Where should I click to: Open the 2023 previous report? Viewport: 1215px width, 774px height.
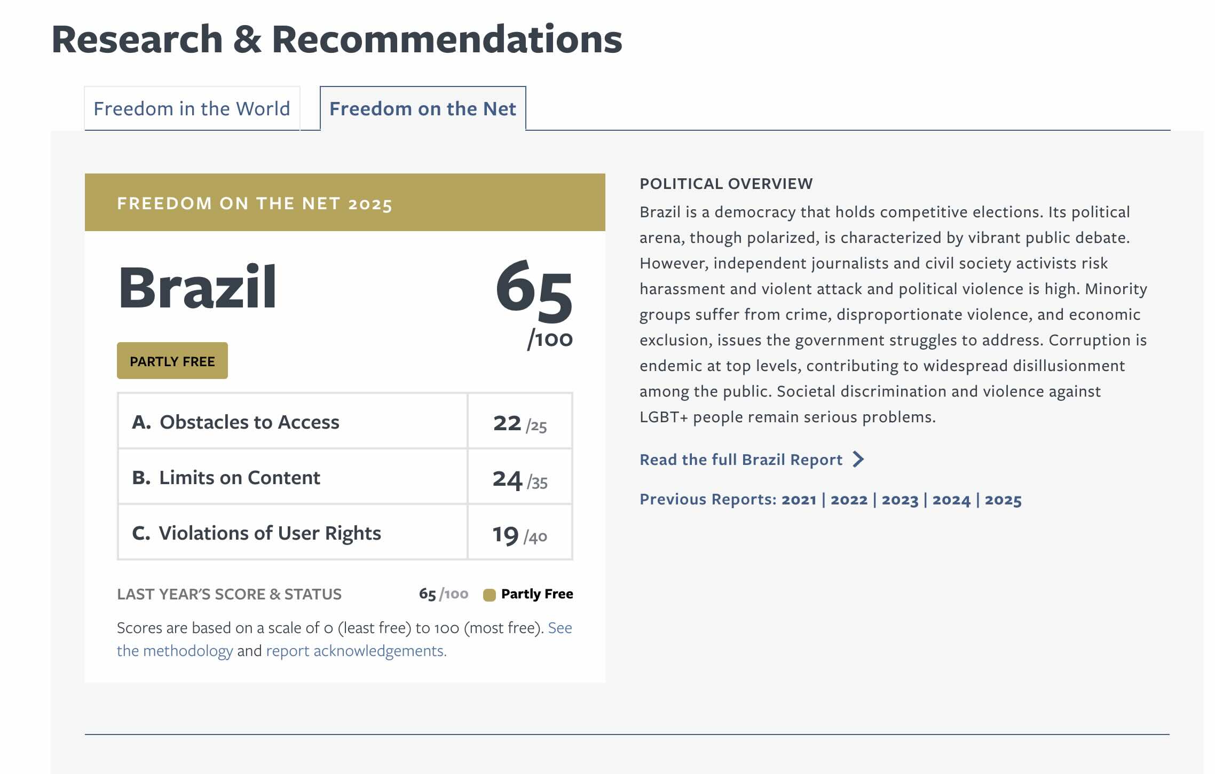(900, 500)
